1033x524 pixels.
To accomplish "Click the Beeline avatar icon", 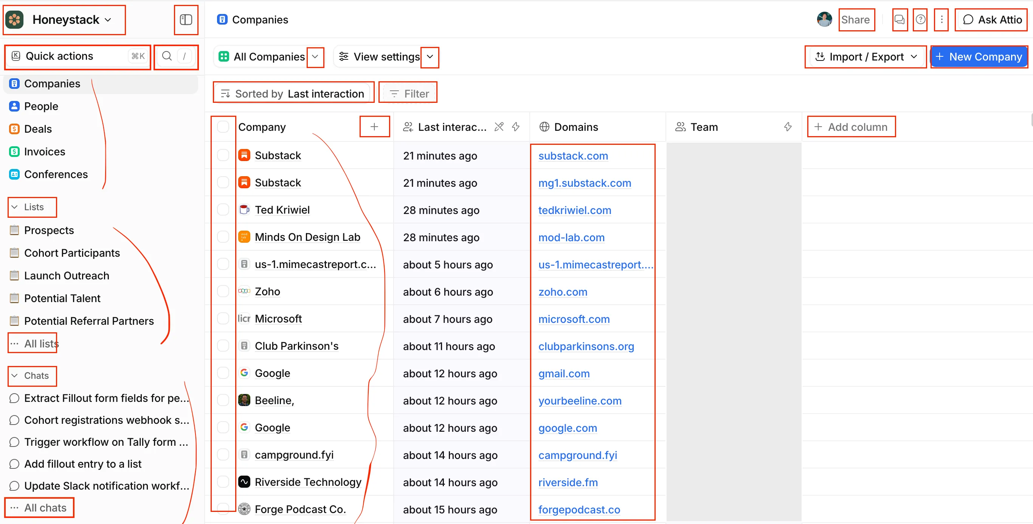I will (x=244, y=400).
